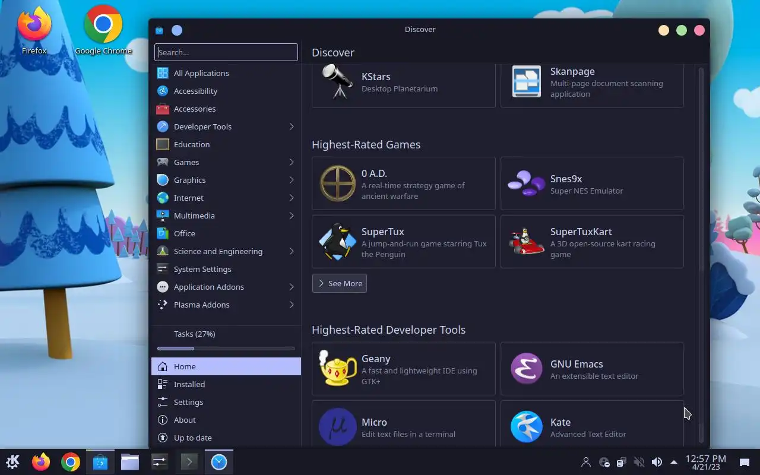Expand the Developer Tools subcategories arrow
This screenshot has height=475, width=760.
pos(292,126)
